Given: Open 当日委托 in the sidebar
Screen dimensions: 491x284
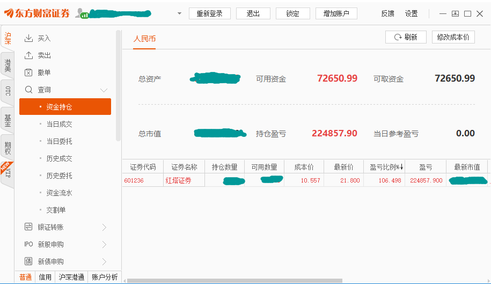Looking at the screenshot, I should [x=59, y=141].
